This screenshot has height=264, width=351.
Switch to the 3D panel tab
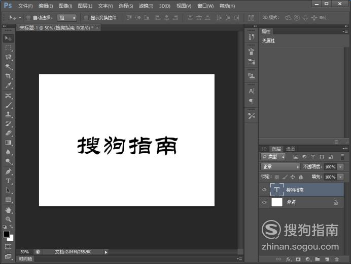click(x=264, y=149)
